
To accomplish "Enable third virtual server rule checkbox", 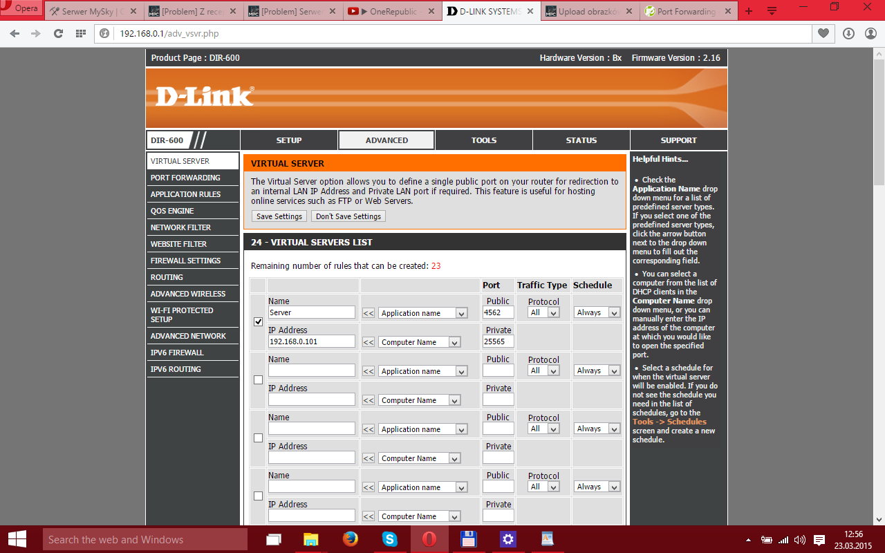I will pyautogui.click(x=258, y=438).
